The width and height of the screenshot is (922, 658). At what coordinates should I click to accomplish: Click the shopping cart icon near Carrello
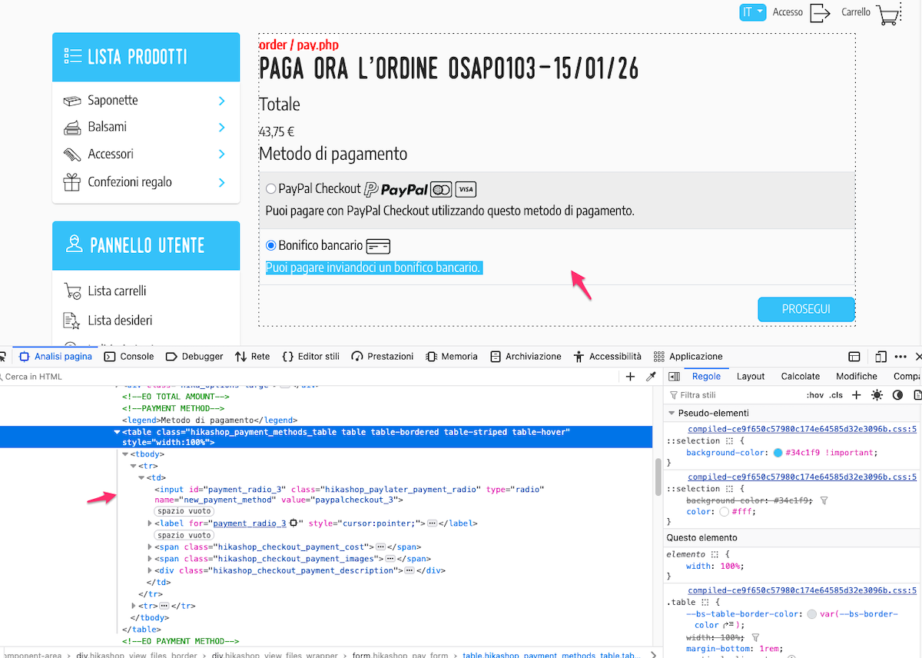(889, 14)
